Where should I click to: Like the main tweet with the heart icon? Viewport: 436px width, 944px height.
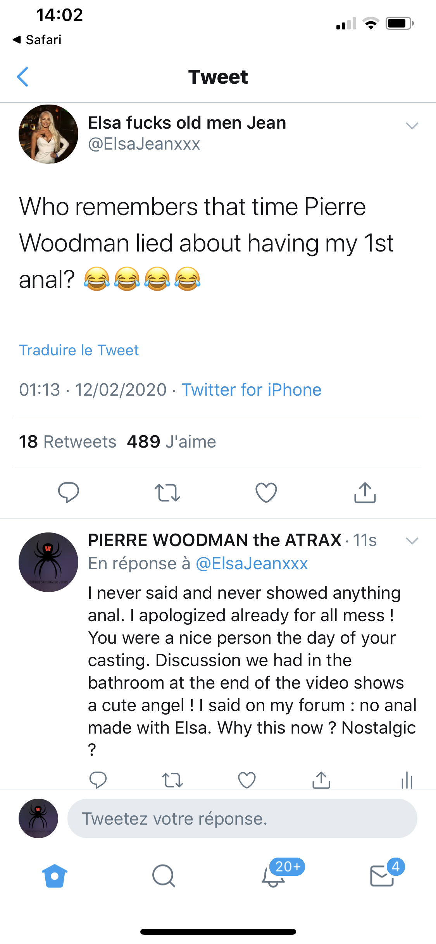266,493
